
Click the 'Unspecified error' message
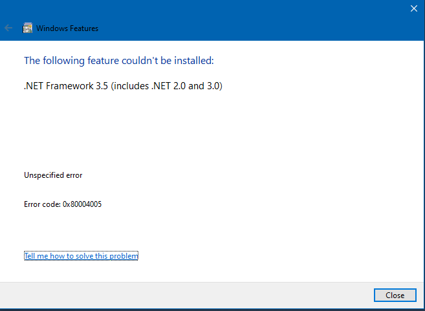[53, 175]
